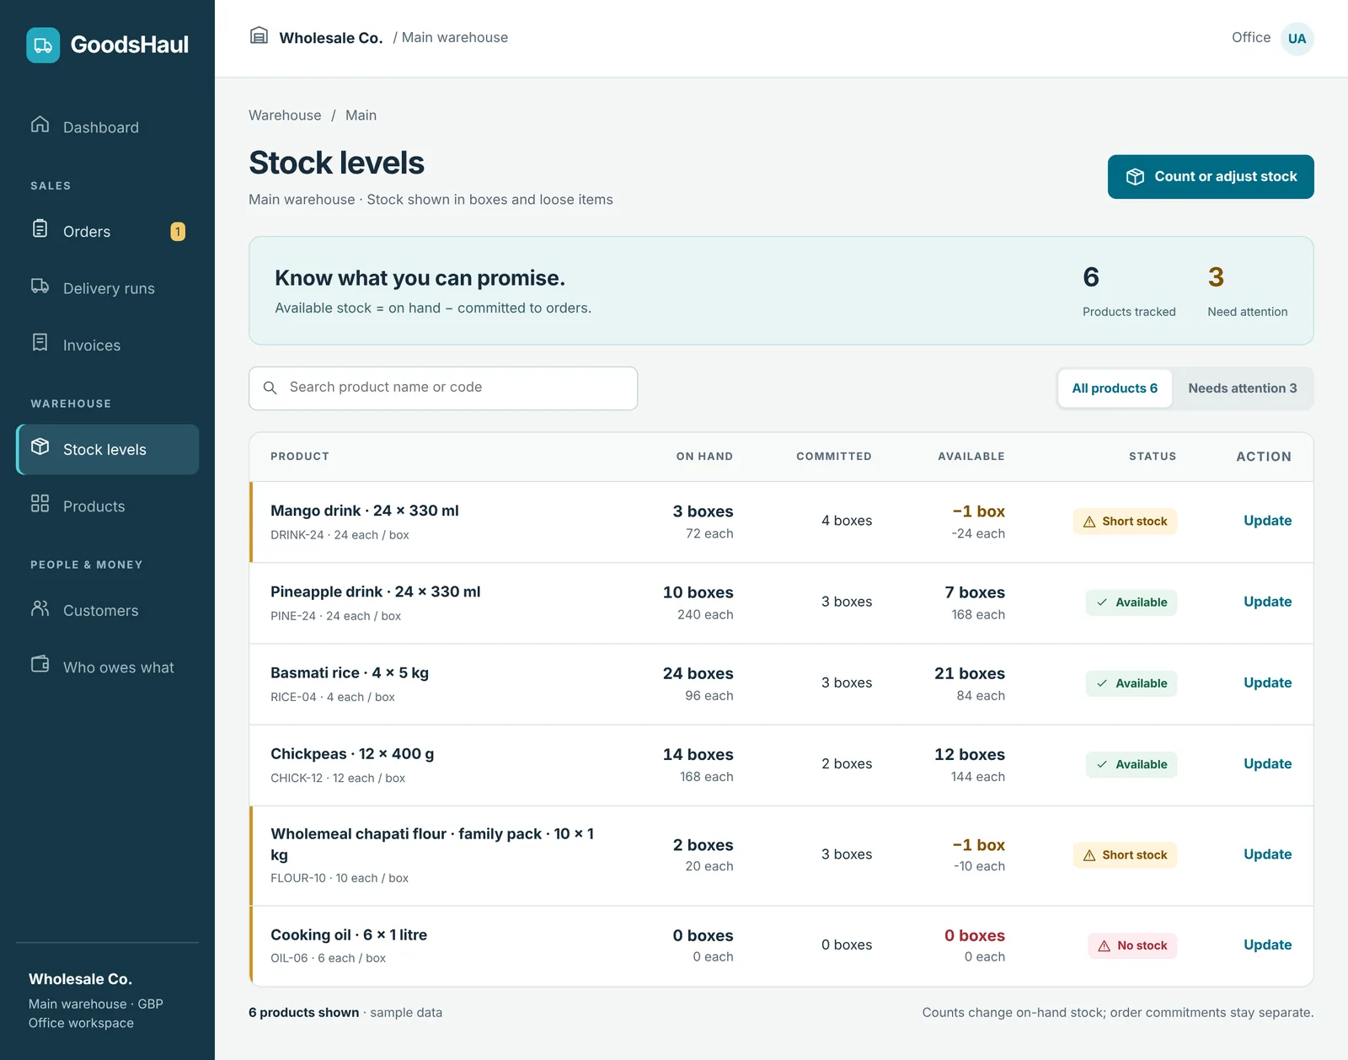Click the warehouse icon beside Wholesale Co.
Screen dimensions: 1348x1060
click(x=259, y=35)
